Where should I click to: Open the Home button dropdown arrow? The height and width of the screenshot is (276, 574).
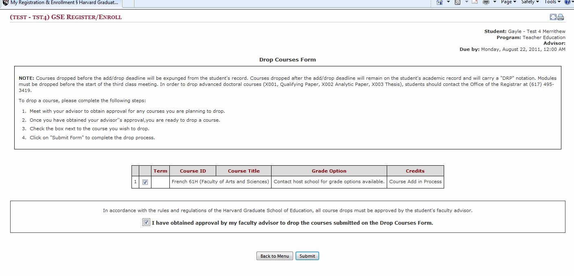pos(448,2)
